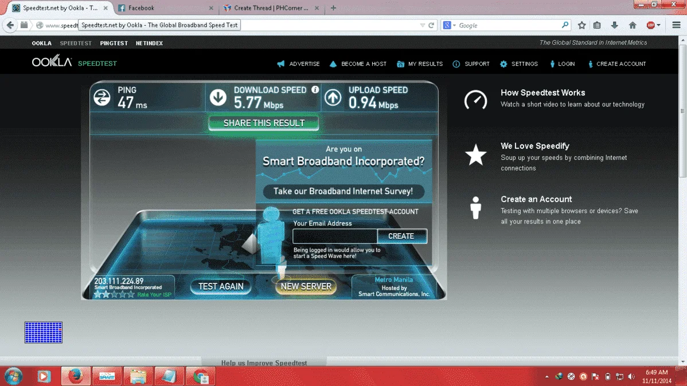Select the Speedtest.net by Ookla tab
The image size is (687, 386).
(x=60, y=8)
